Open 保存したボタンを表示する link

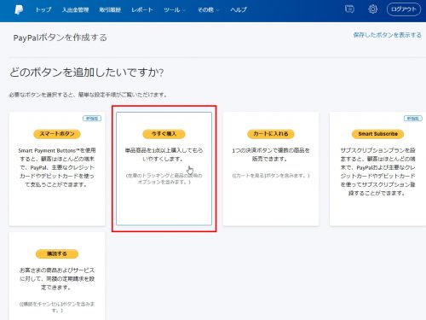point(388,35)
